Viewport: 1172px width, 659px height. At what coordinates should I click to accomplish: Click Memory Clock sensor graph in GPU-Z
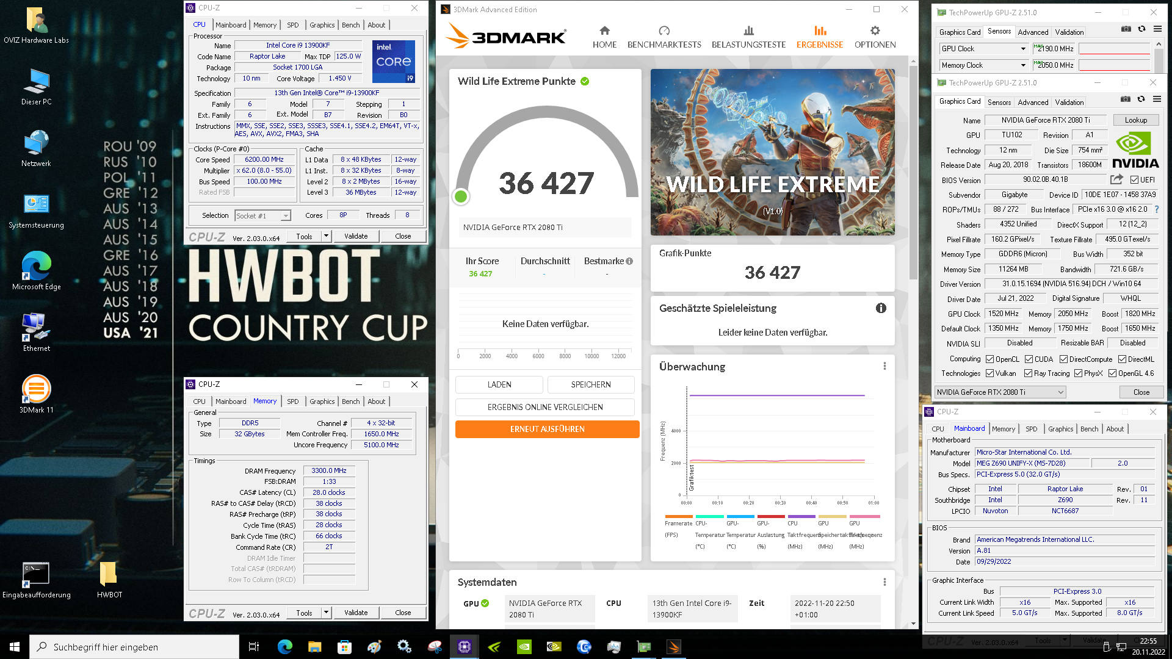click(1114, 65)
